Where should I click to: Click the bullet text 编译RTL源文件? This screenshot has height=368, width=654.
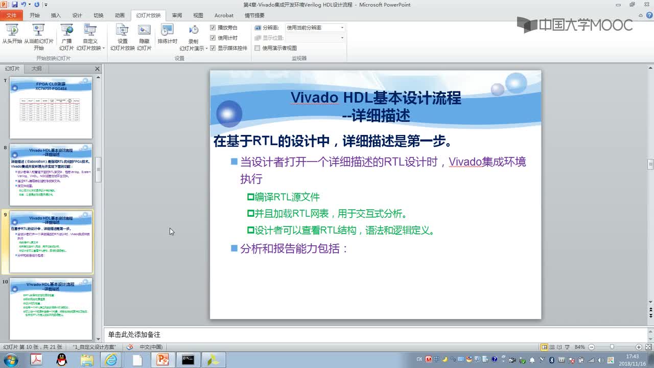(287, 197)
